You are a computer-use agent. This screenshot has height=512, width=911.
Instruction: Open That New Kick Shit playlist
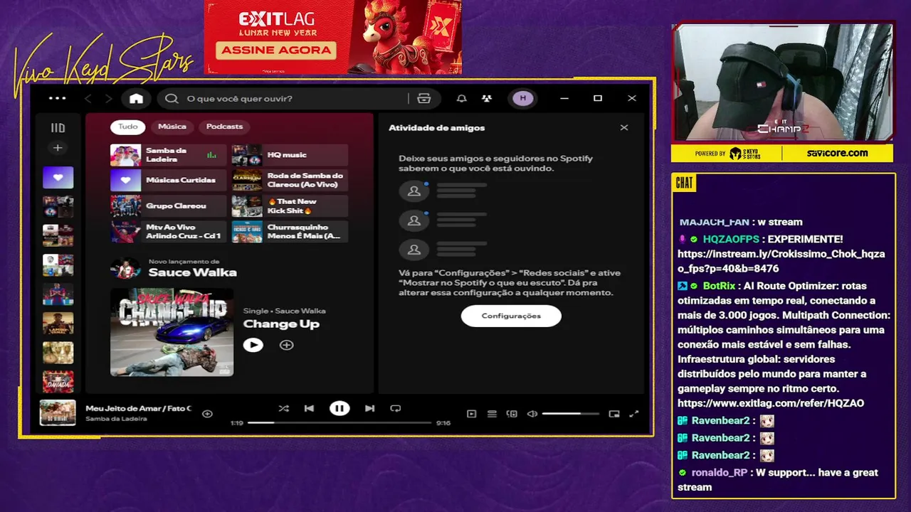coord(290,206)
